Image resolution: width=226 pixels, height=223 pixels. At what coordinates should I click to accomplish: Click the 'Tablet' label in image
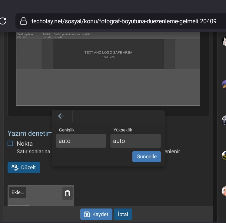(x=46, y=34)
